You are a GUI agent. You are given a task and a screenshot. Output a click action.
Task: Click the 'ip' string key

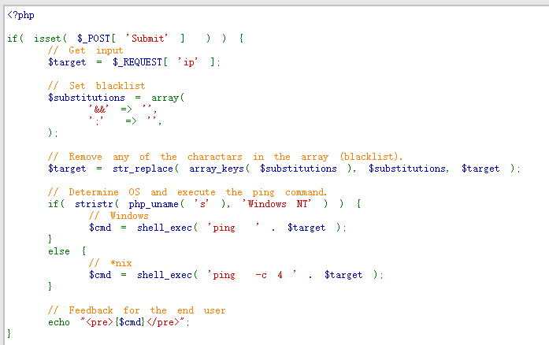click(191, 62)
